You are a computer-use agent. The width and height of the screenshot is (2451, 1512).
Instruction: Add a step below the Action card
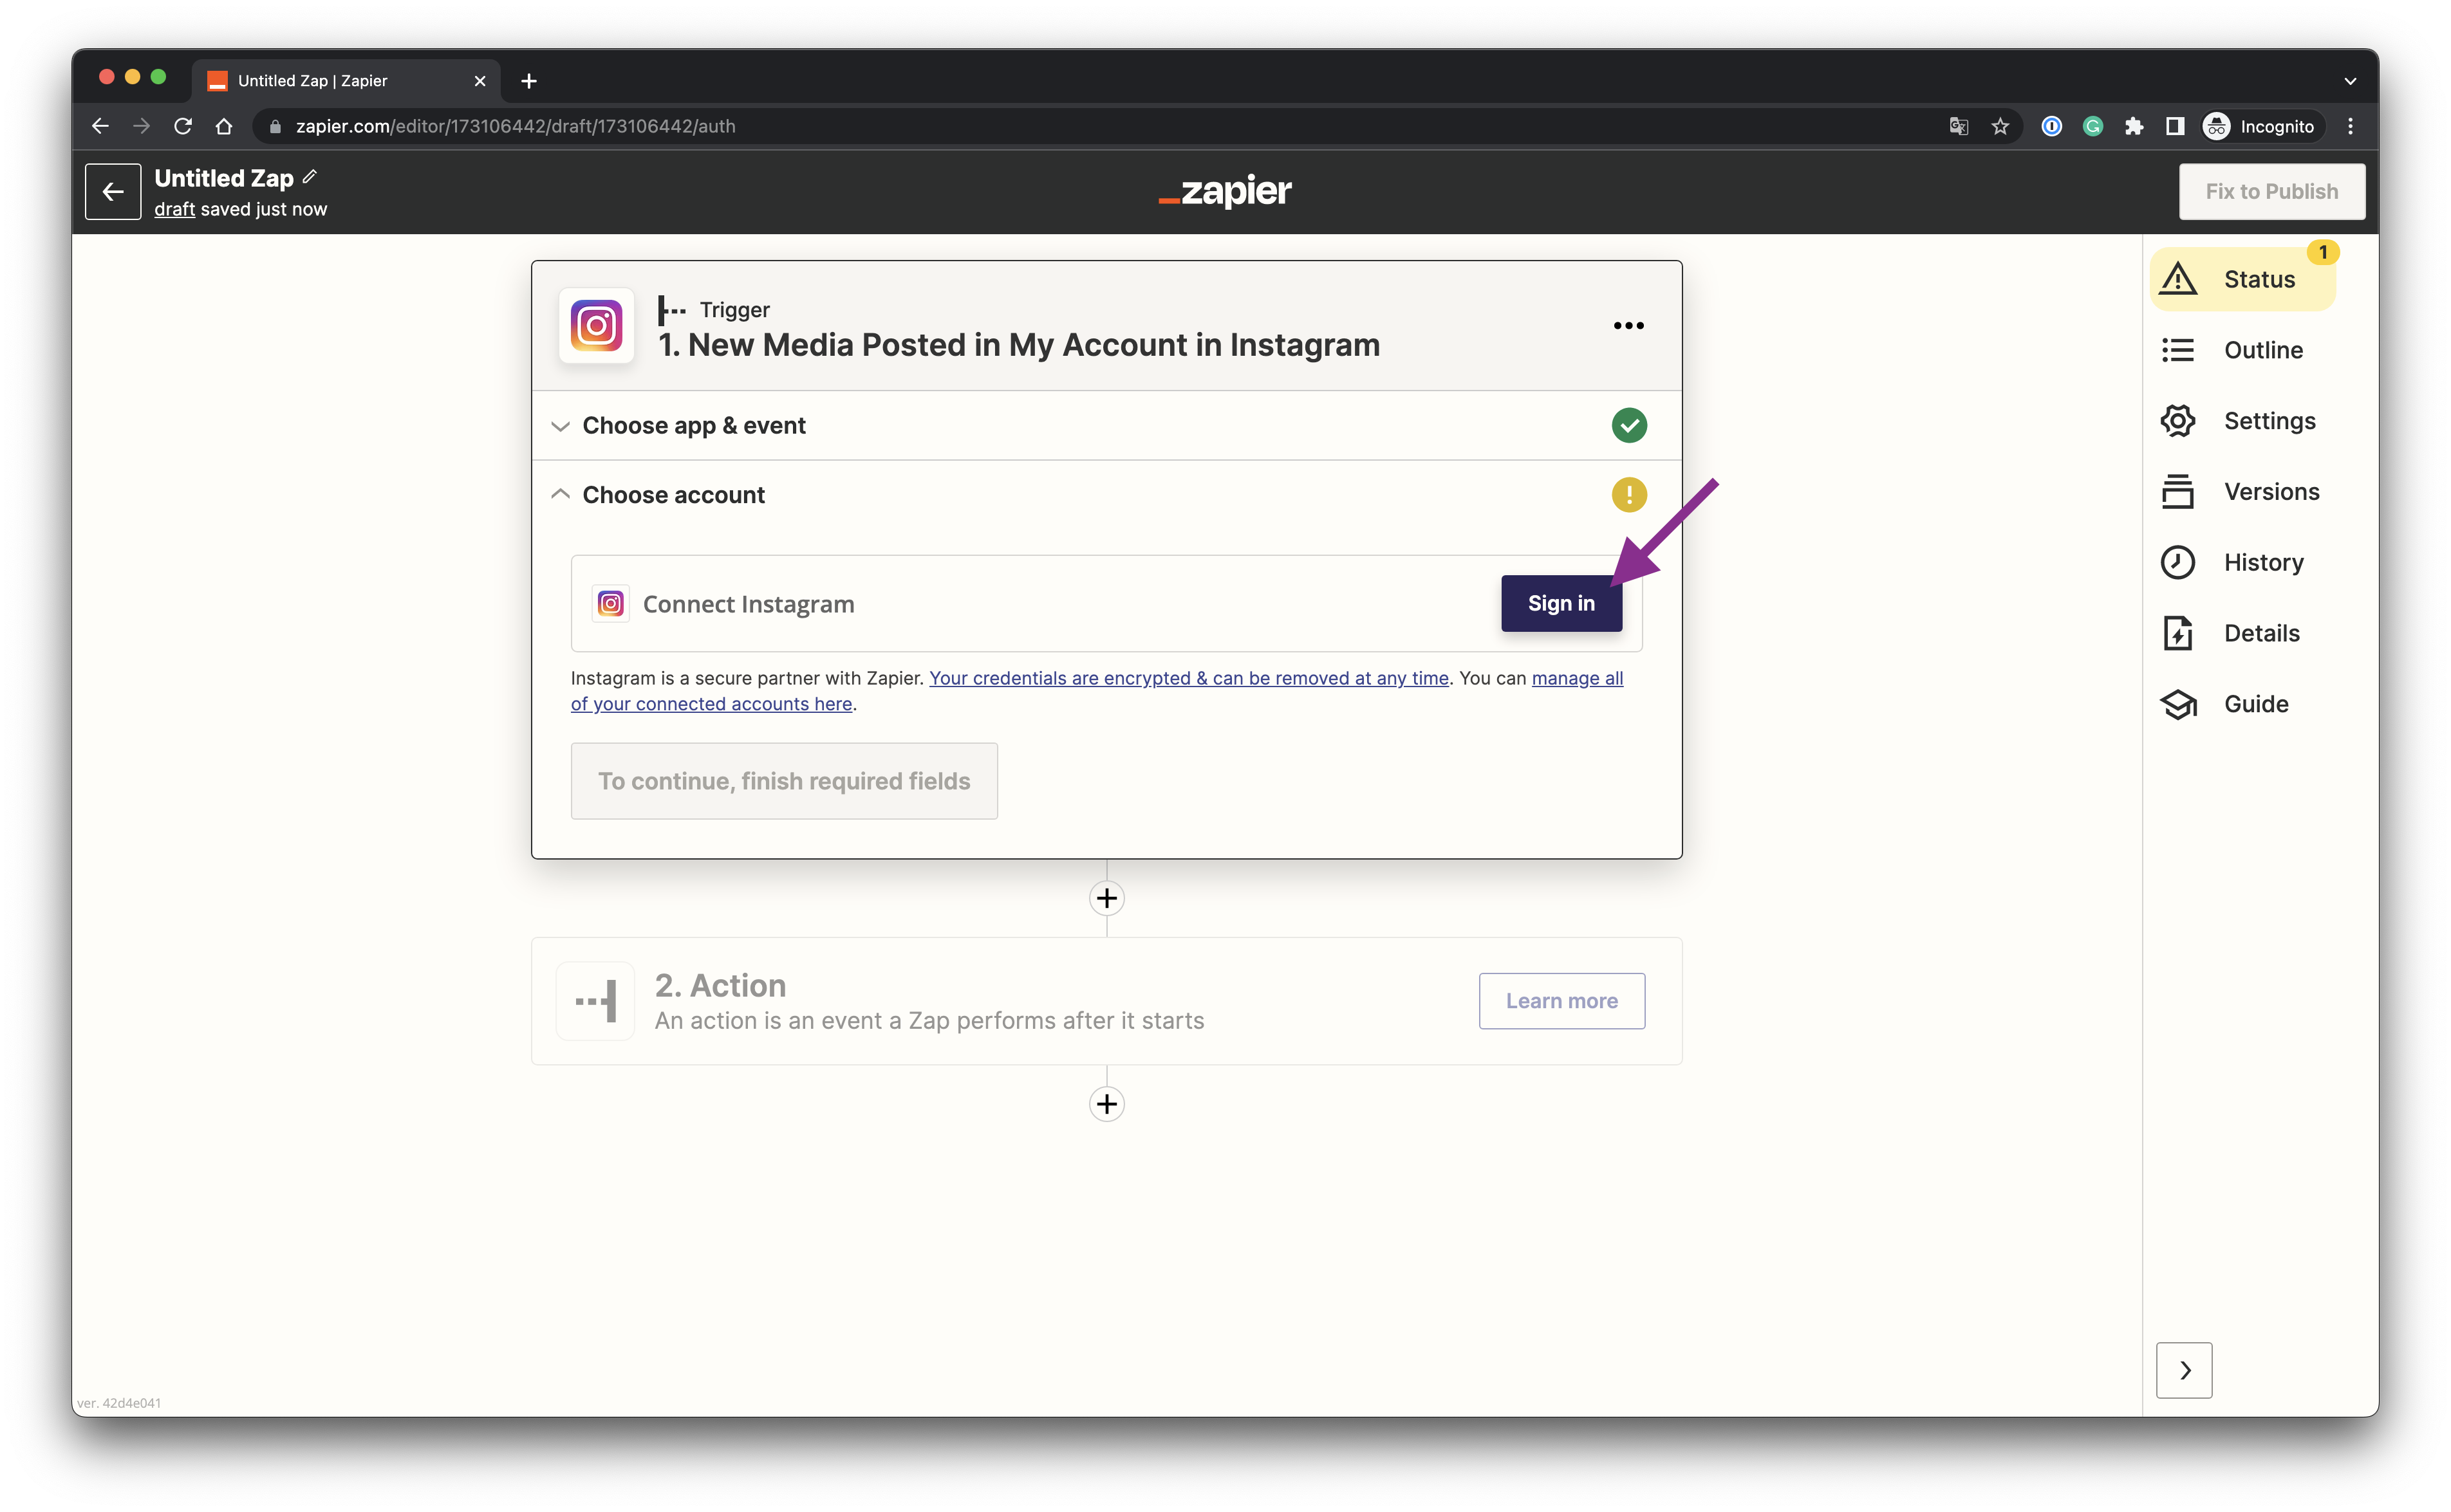coord(1106,1104)
